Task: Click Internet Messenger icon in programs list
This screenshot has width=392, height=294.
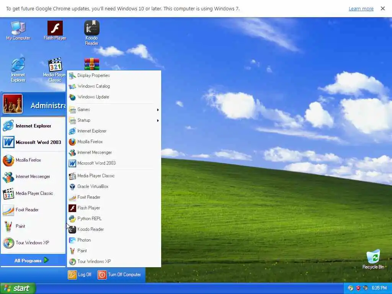Action: [72, 152]
